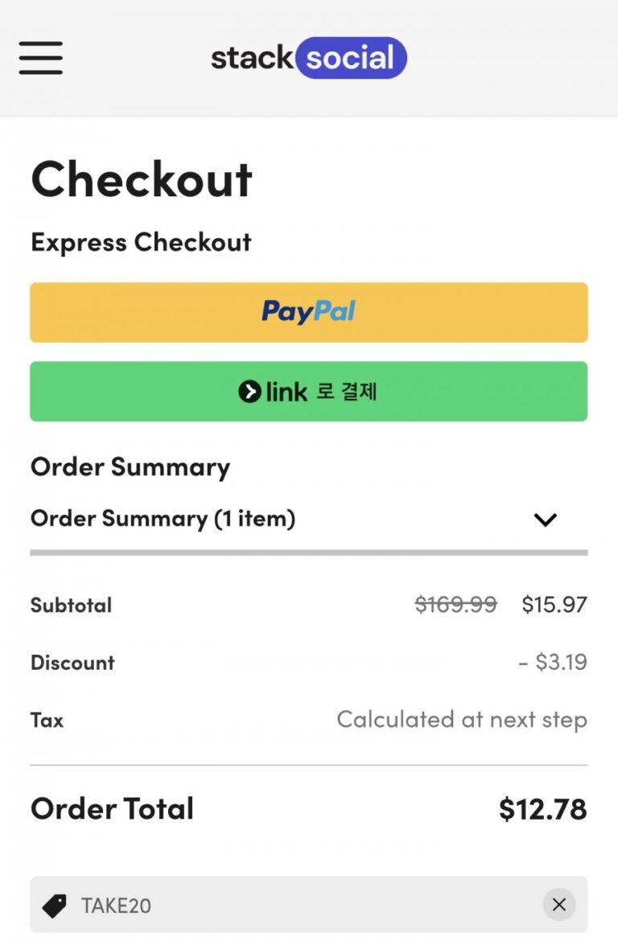Click the Order Total label
The image size is (618, 945).
pos(112,809)
